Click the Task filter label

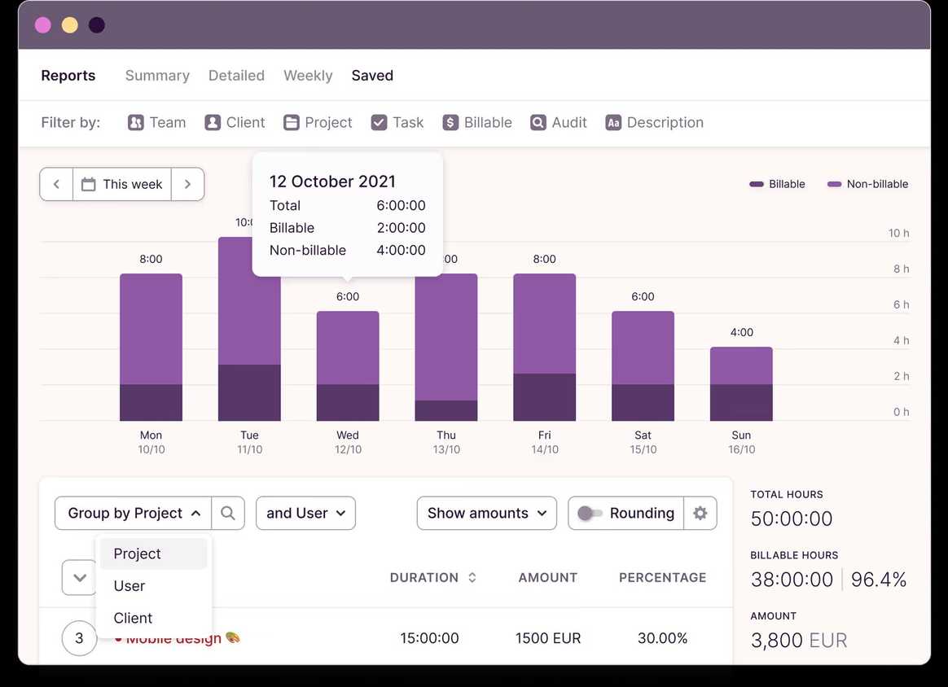click(408, 123)
